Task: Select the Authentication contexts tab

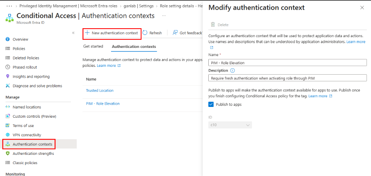Action: [134, 46]
